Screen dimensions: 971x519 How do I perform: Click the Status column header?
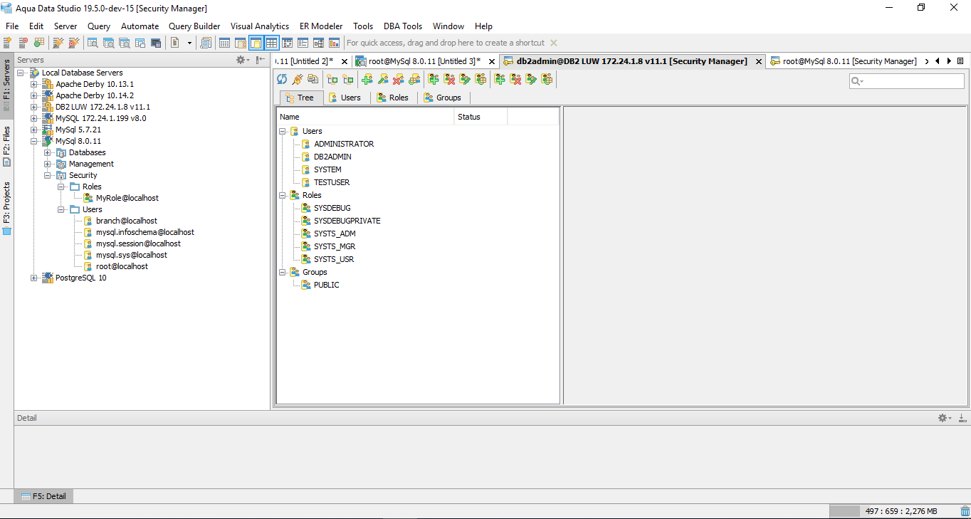(x=481, y=117)
